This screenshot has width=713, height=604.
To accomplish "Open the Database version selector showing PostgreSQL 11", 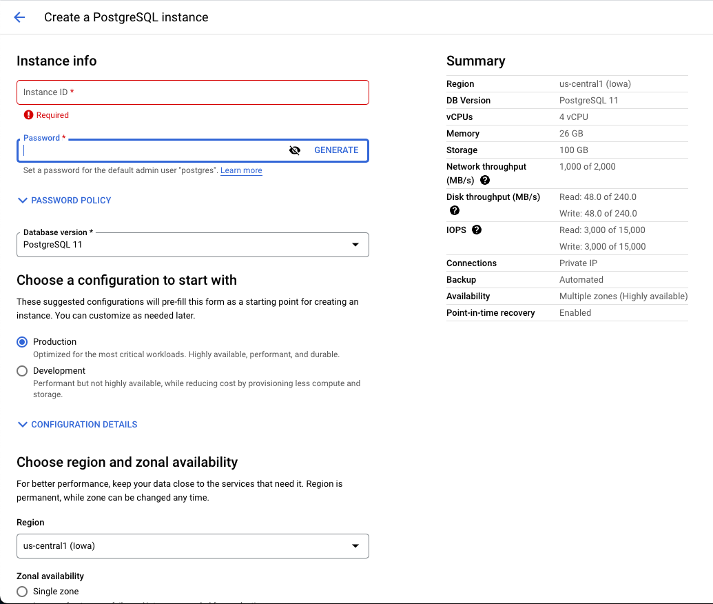I will (193, 245).
